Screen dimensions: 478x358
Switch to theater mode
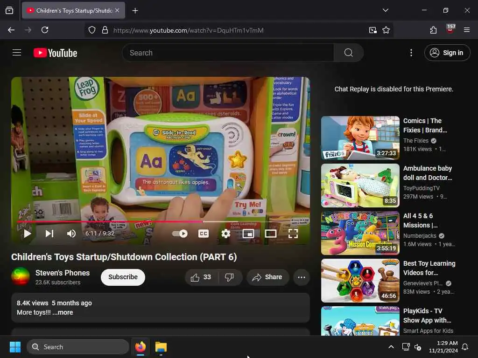[x=271, y=234]
